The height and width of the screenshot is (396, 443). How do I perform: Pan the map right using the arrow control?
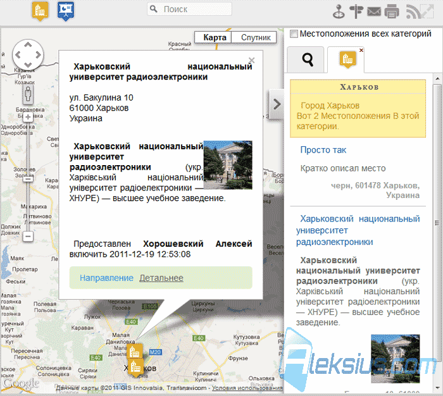pos(38,55)
